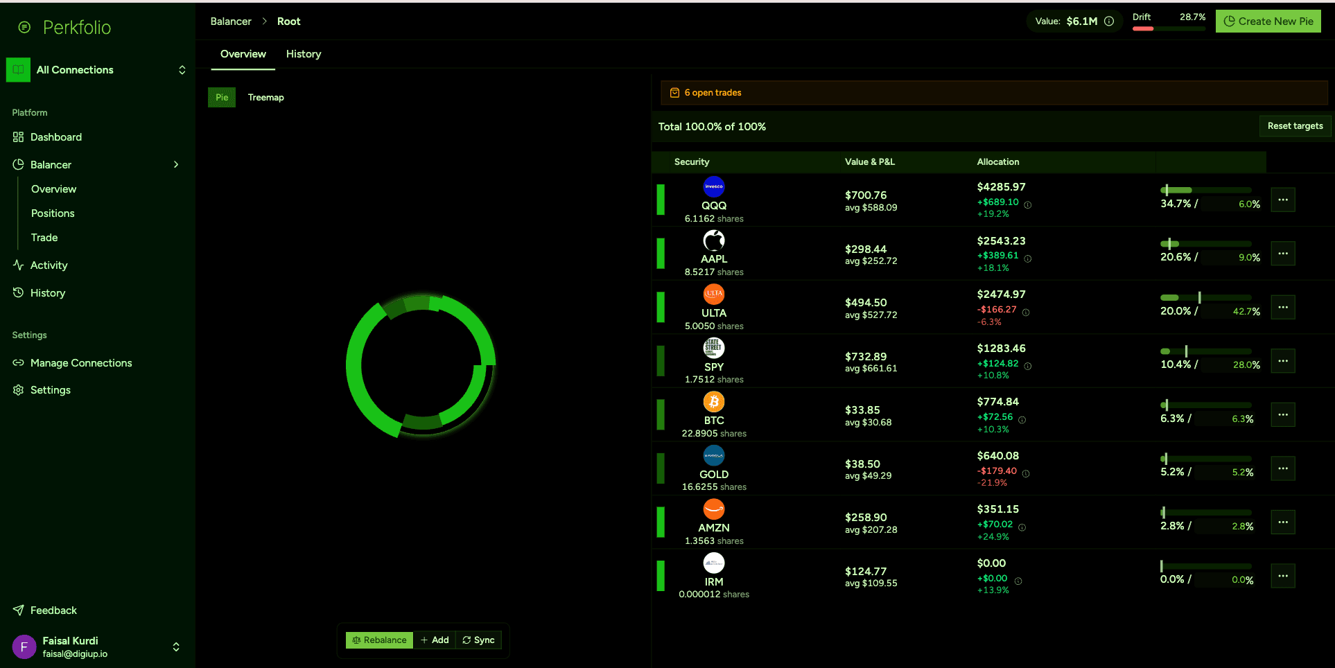
Task: Click the QQQ Invesco logo
Action: 714,186
